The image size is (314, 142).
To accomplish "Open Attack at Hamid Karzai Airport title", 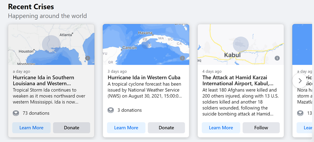I will click(238, 80).
